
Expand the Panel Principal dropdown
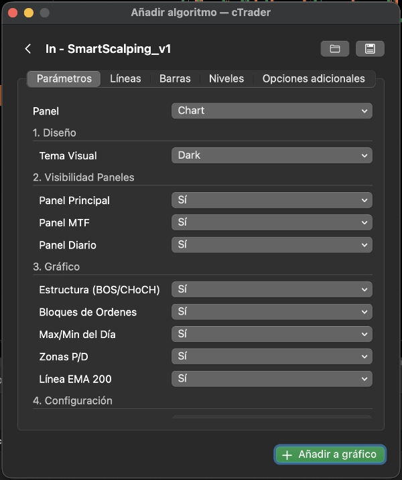(272, 200)
